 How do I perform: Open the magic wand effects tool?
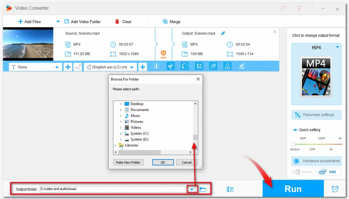coord(213,66)
